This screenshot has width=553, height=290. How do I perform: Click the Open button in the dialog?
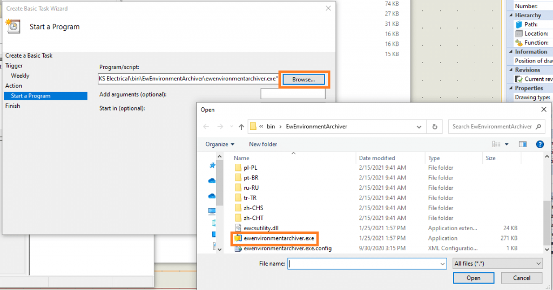click(x=473, y=278)
